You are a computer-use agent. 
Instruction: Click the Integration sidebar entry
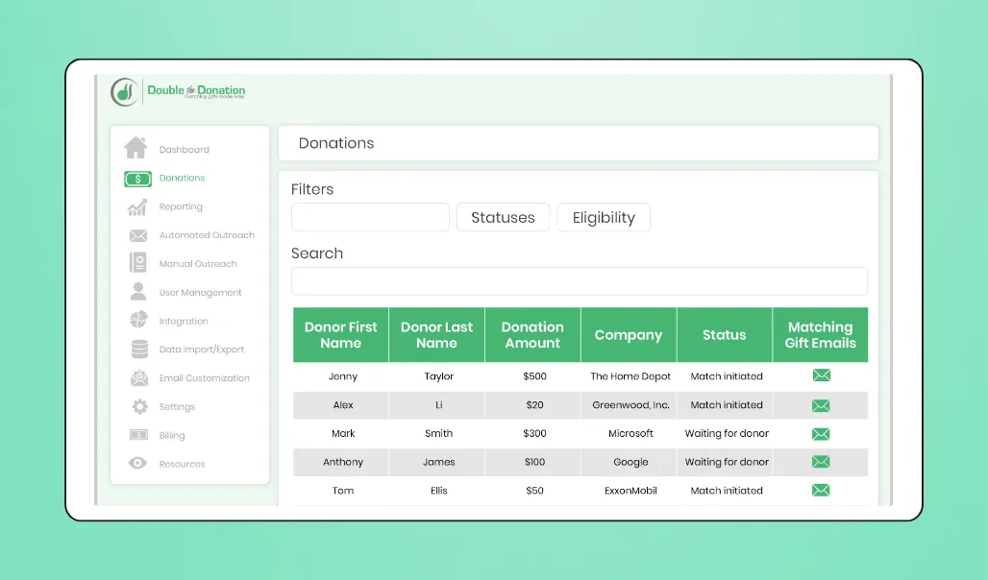[x=183, y=321]
